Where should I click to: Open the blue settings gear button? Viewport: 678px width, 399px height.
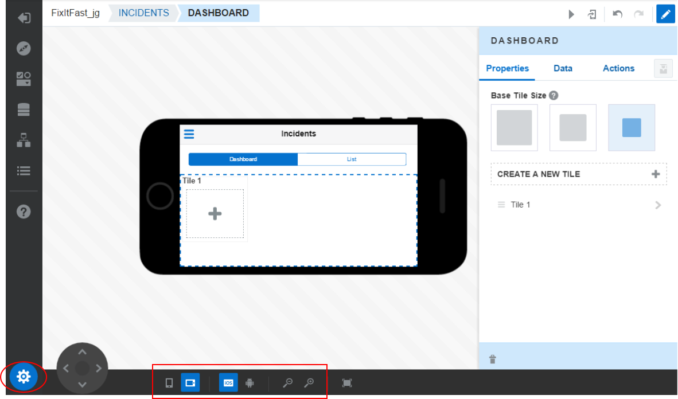point(24,377)
